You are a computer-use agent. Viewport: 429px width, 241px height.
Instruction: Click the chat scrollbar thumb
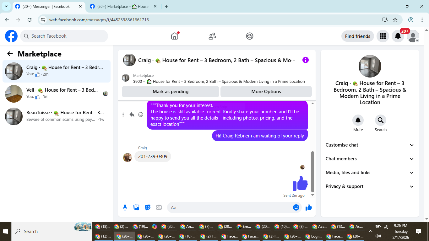tap(312, 172)
